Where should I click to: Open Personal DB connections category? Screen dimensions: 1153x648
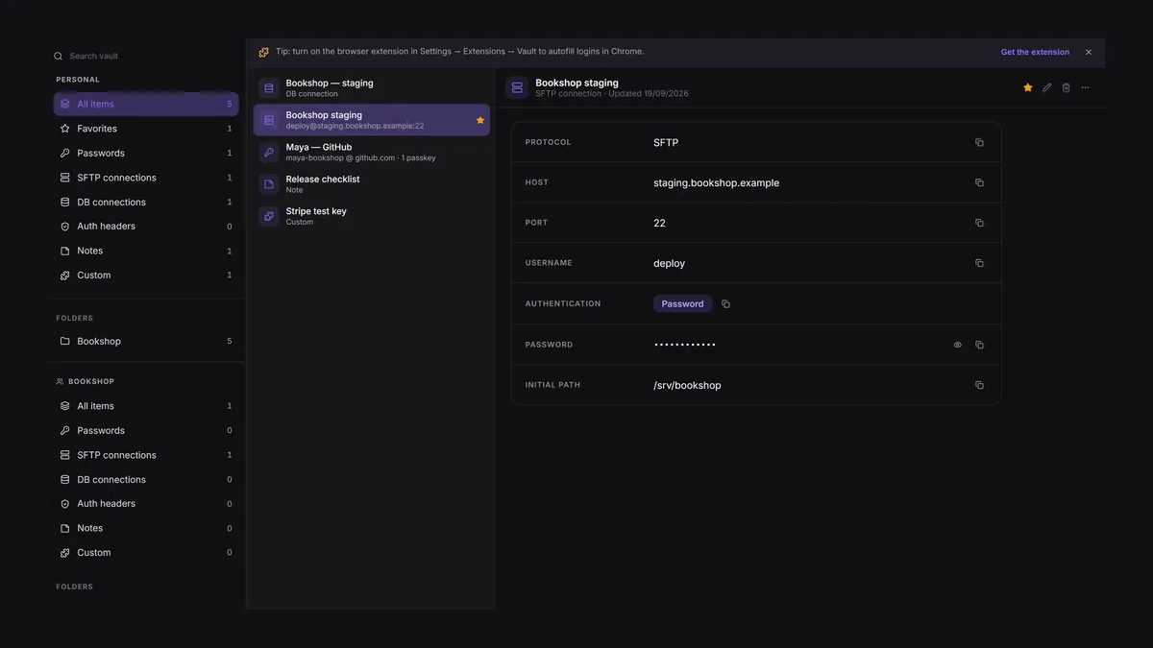pos(146,202)
